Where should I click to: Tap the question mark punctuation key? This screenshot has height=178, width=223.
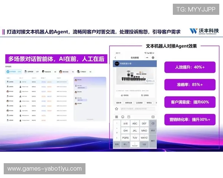click(117, 133)
